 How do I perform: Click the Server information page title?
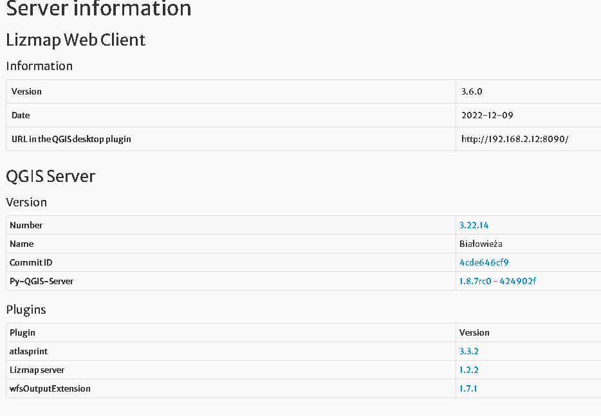(98, 10)
